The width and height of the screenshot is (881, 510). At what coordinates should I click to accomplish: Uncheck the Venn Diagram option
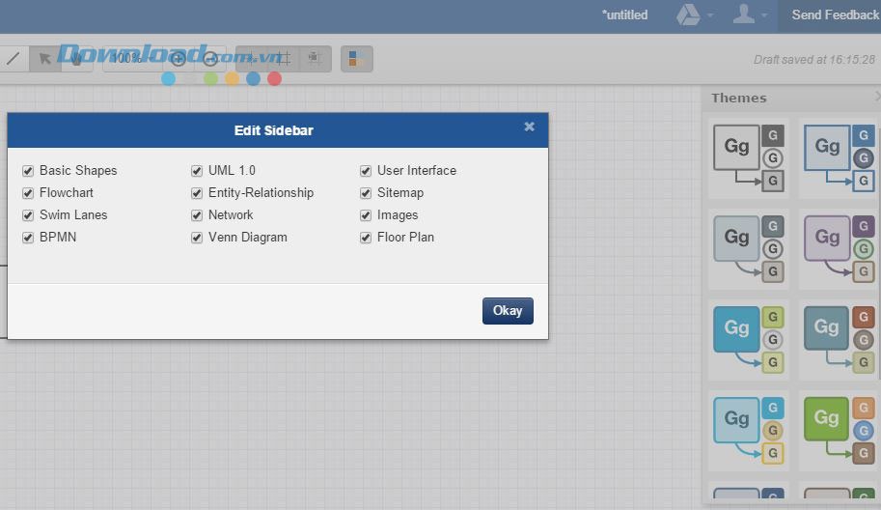(x=197, y=238)
